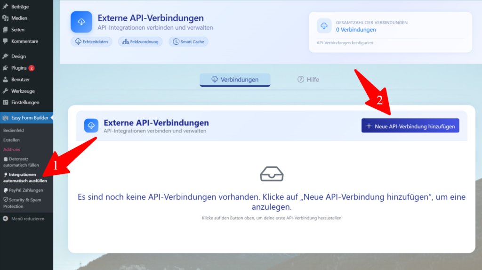Click 'API-Verbindungen konfiguriert' text
The image size is (482, 270).
pos(345,43)
